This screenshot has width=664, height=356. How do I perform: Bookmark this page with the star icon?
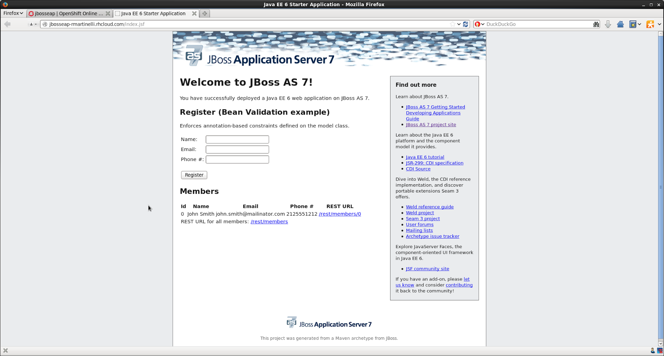[x=453, y=24]
